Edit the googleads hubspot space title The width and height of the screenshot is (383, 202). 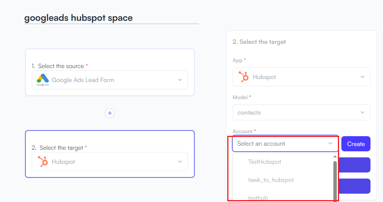(x=78, y=18)
